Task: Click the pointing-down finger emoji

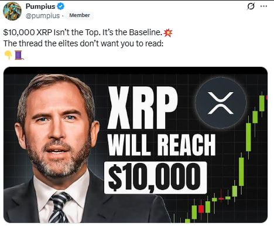Action: coord(8,55)
